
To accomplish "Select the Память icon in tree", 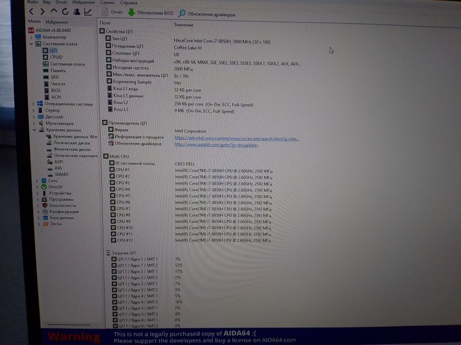I will [46, 70].
